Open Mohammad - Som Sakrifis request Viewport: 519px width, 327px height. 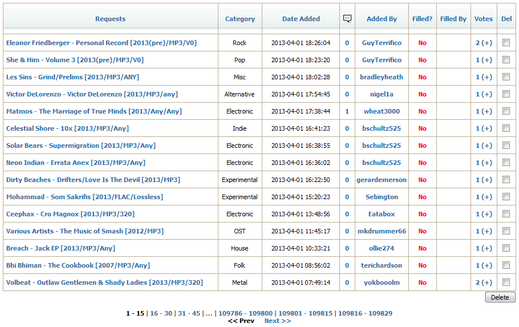(x=84, y=197)
